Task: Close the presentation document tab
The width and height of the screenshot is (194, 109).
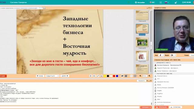Action: [x=41, y=8]
